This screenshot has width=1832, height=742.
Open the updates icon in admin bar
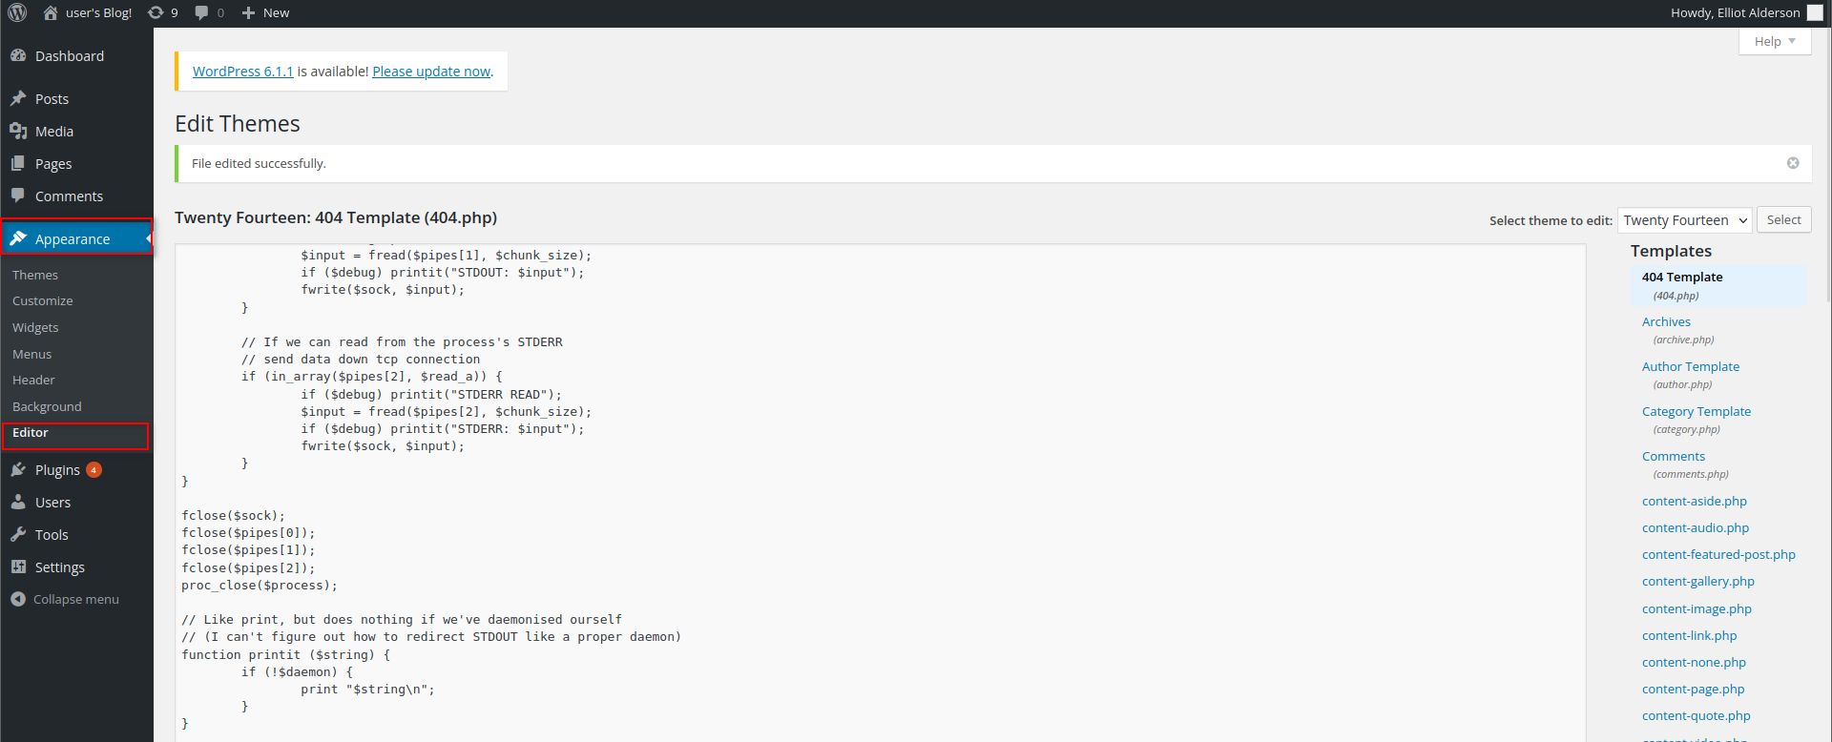point(156,12)
